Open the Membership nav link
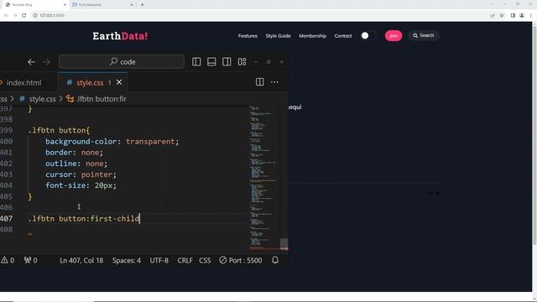537x302 pixels. click(x=312, y=36)
